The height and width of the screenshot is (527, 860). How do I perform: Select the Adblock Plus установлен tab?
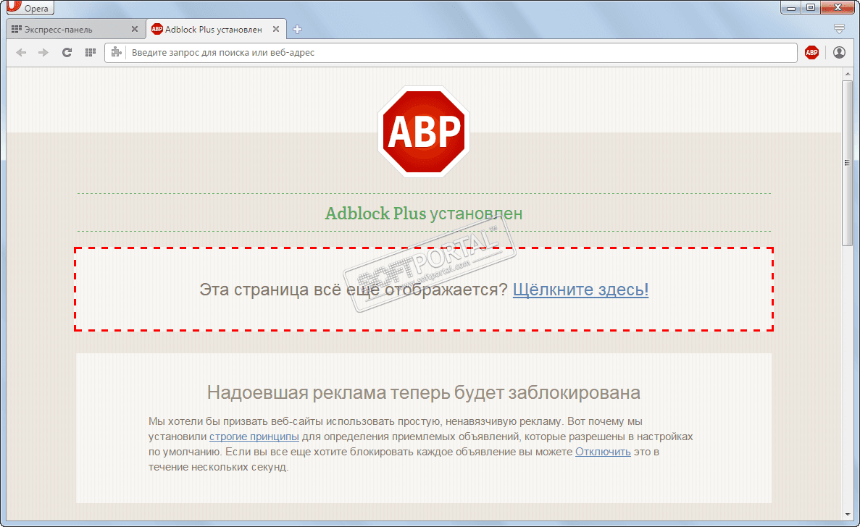coord(216,29)
